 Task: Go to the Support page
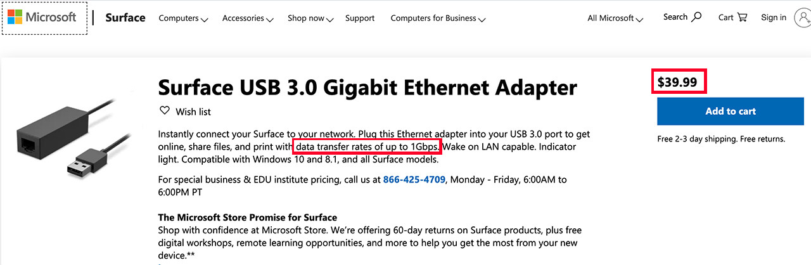360,18
